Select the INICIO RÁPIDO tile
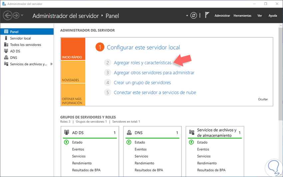283x177 pixels. [73, 49]
